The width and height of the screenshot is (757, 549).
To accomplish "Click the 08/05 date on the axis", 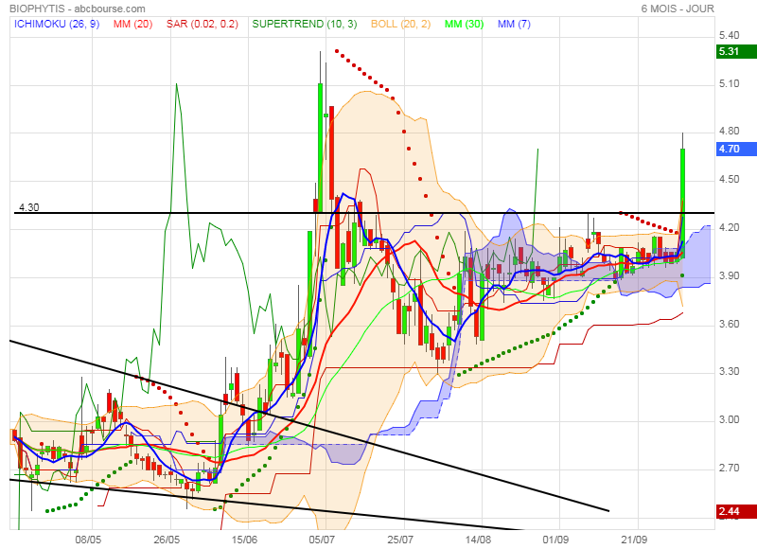I will [x=88, y=540].
